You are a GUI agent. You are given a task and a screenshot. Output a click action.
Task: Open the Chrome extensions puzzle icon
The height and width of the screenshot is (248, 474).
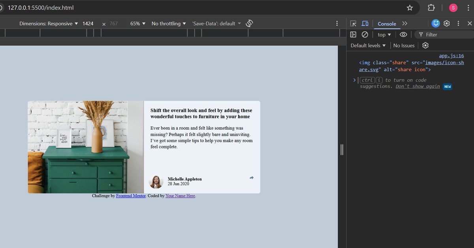431,7
